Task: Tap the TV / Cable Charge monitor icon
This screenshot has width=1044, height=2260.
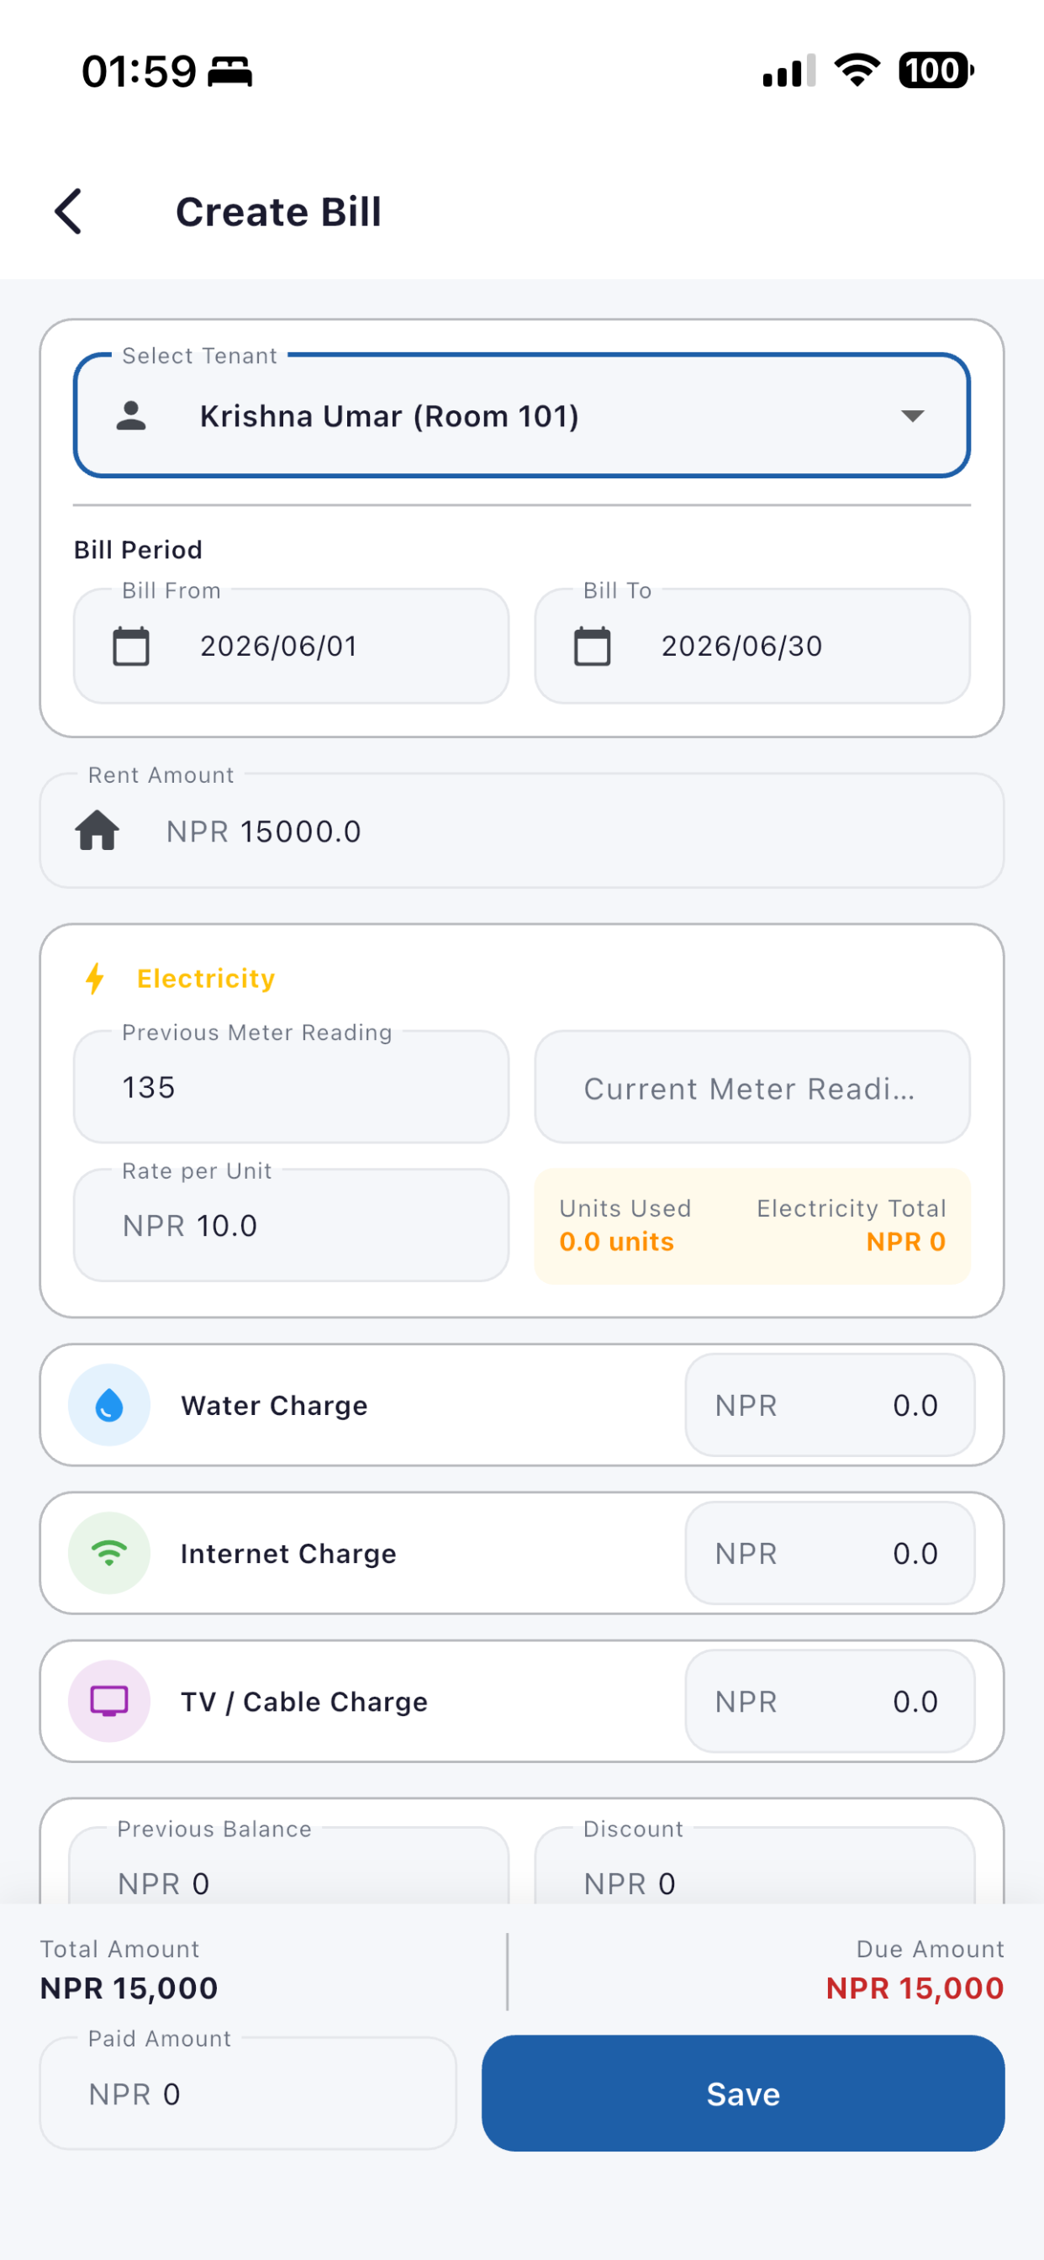Action: (109, 1701)
